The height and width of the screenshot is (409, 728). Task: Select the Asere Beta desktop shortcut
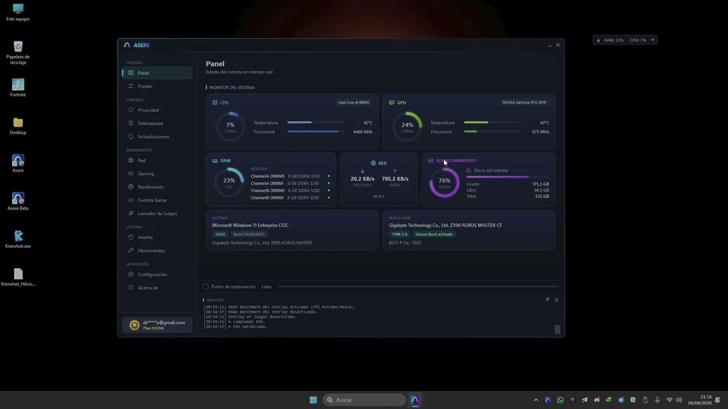18,202
